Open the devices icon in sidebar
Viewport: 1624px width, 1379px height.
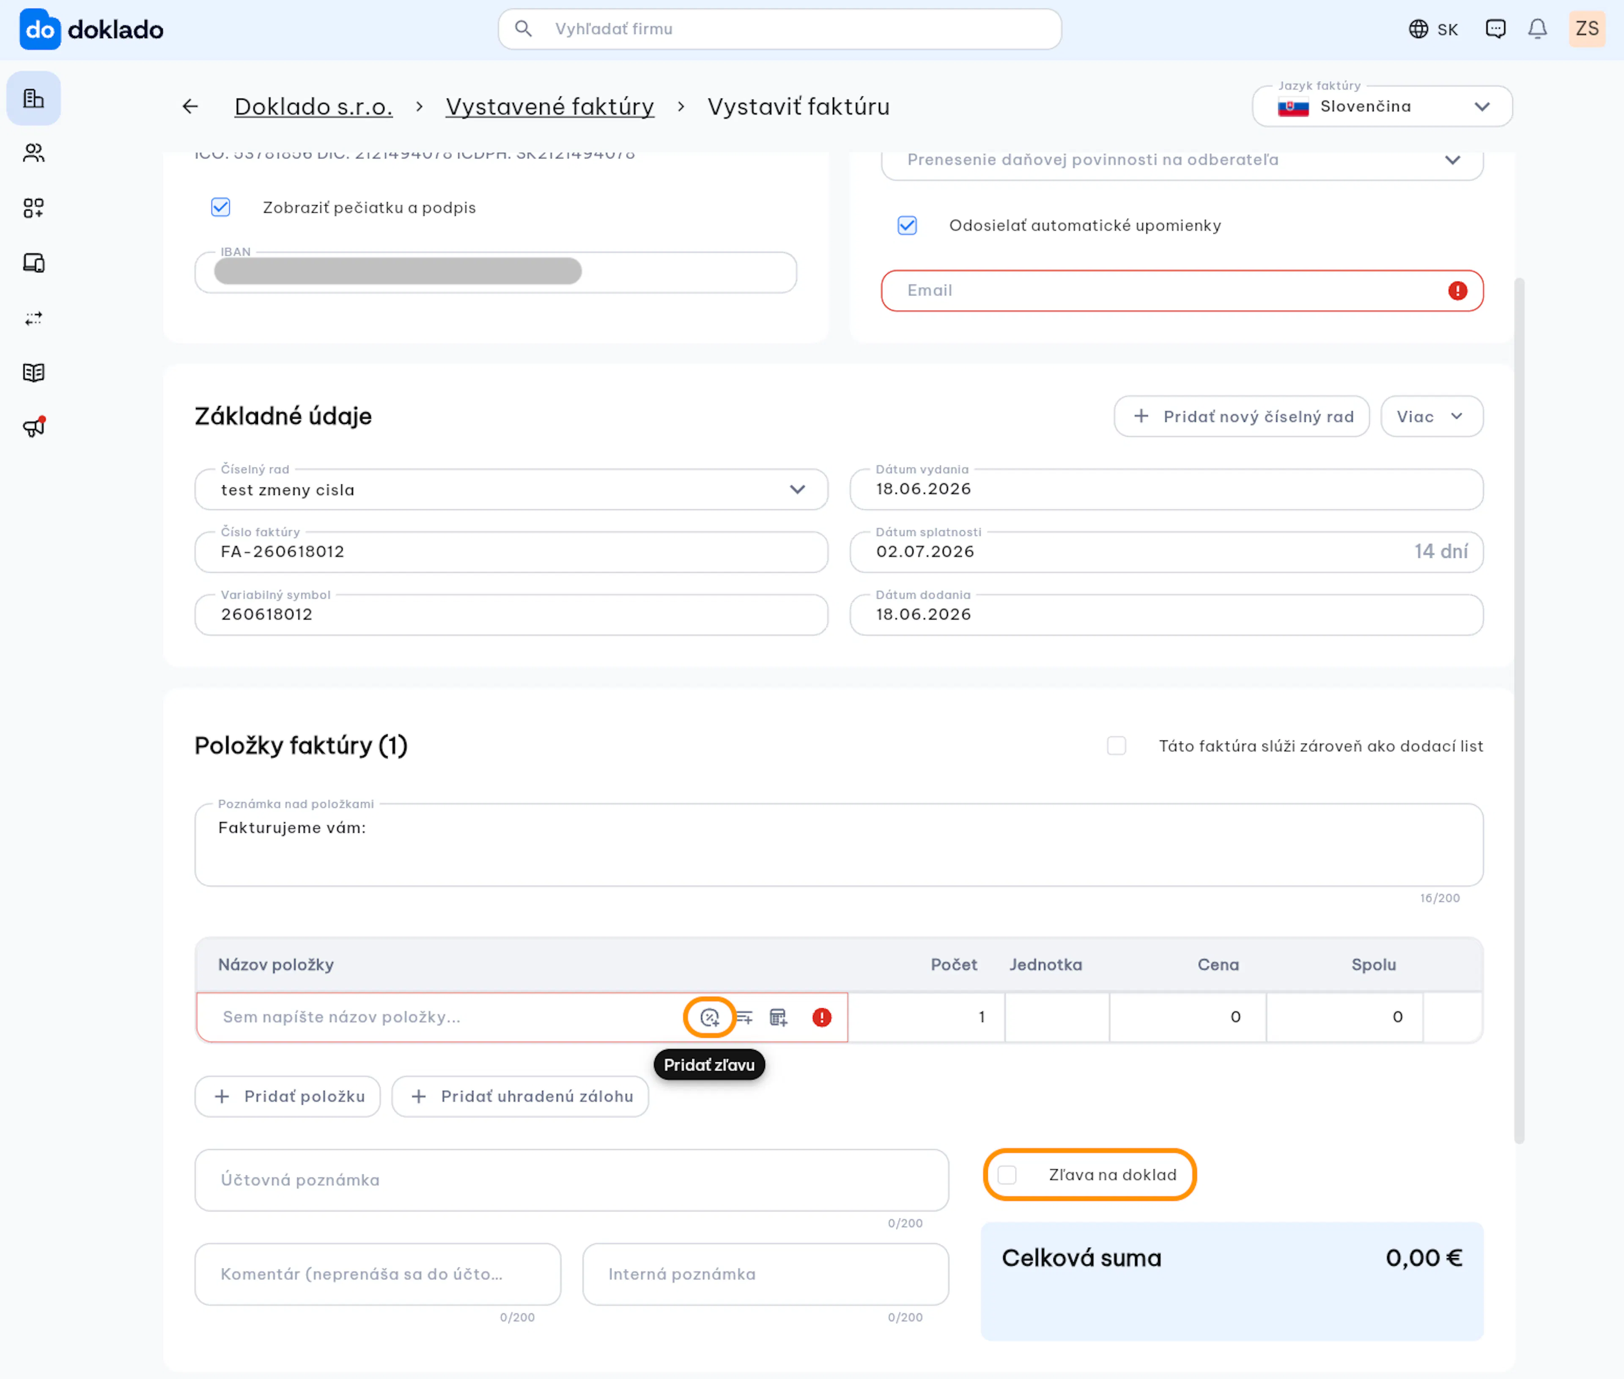33,263
